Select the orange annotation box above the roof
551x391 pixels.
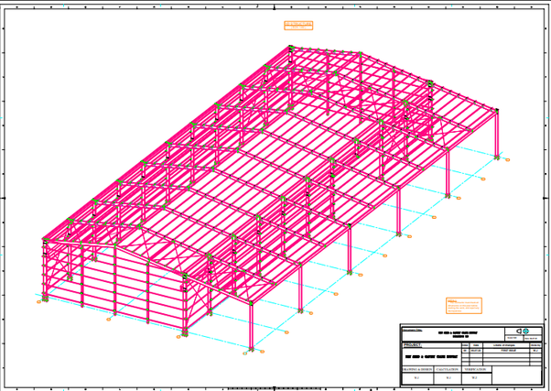pos(298,26)
